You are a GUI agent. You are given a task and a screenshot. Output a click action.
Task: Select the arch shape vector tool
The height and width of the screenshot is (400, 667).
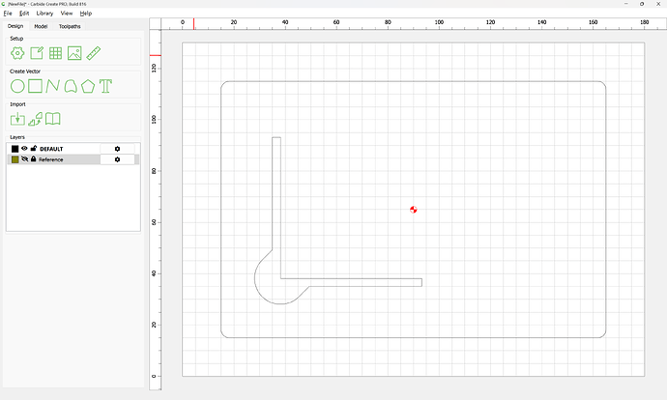[x=71, y=86]
